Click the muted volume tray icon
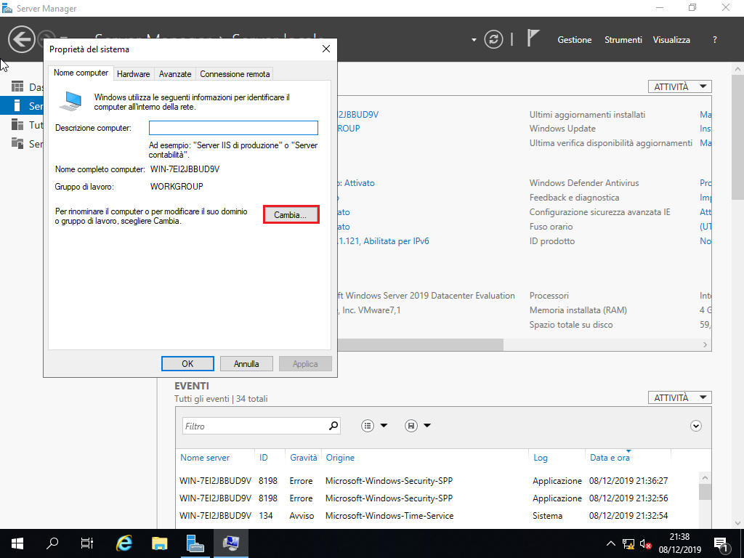744x558 pixels. [x=645, y=543]
